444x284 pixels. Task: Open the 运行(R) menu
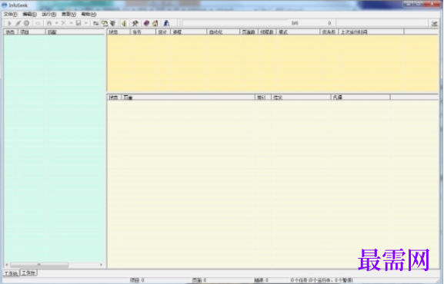[x=49, y=14]
